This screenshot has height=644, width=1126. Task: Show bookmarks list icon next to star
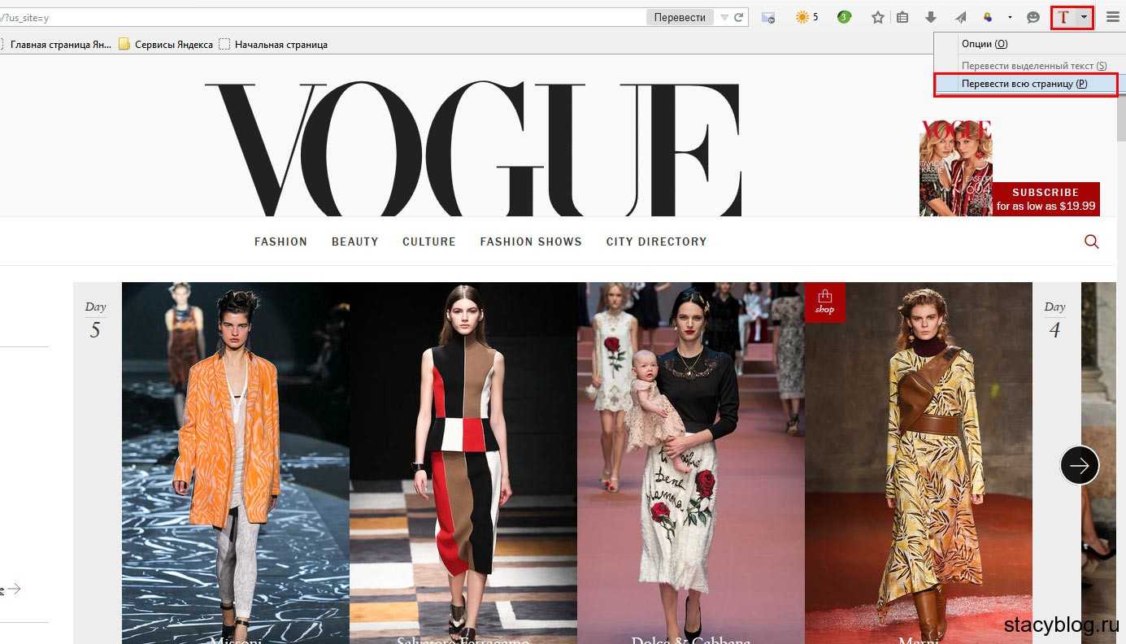click(902, 17)
